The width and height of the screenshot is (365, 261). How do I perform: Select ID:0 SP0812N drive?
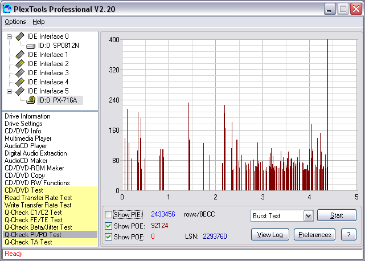coord(59,46)
